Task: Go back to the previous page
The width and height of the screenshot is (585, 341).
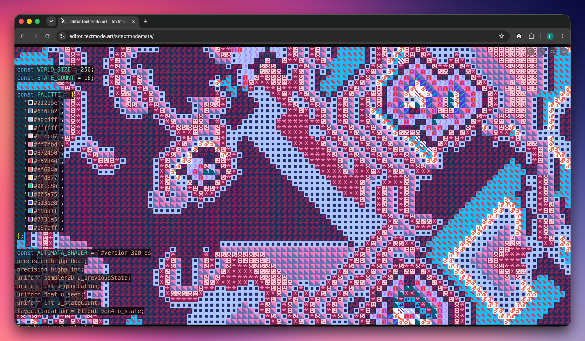Action: tap(22, 36)
